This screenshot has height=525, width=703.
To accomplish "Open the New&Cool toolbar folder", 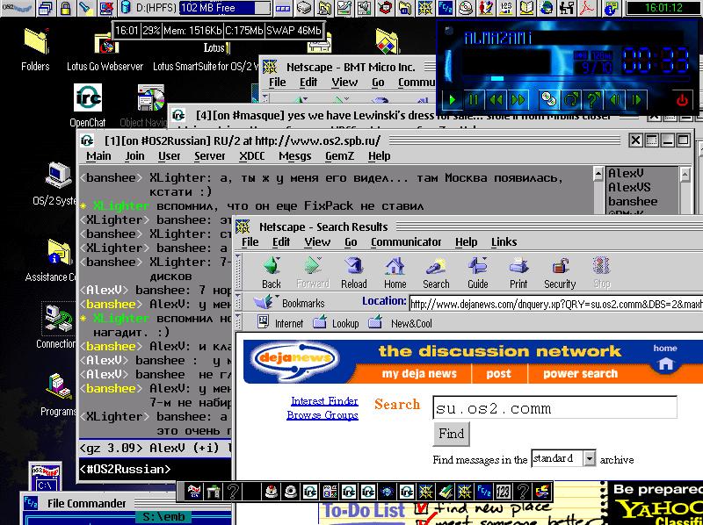I will (x=400, y=322).
